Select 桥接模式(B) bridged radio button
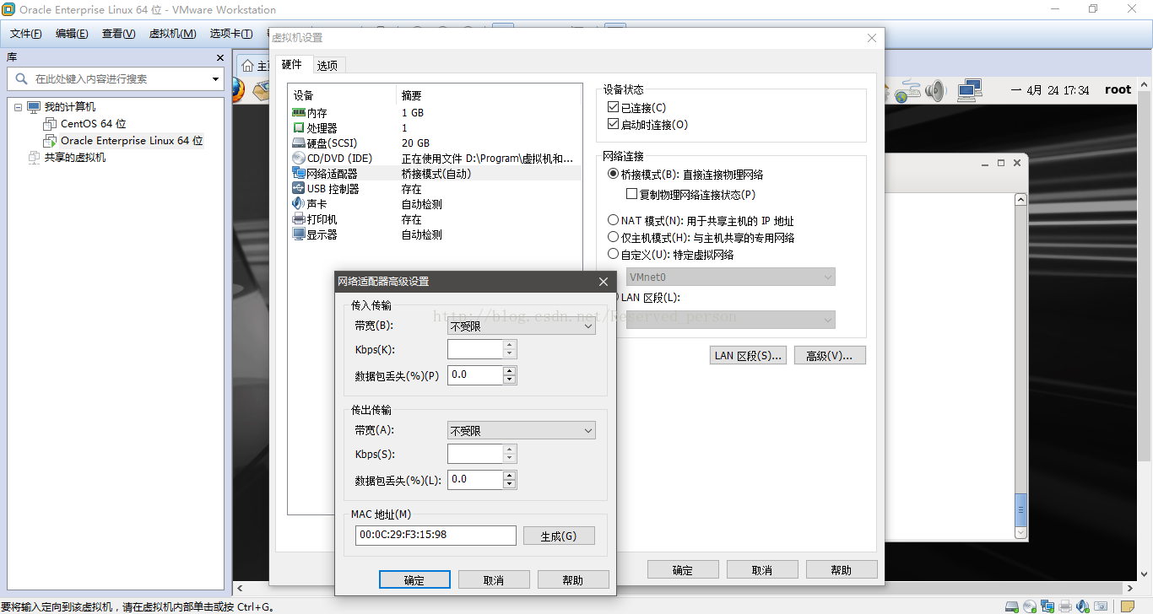The image size is (1153, 614). tap(614, 175)
